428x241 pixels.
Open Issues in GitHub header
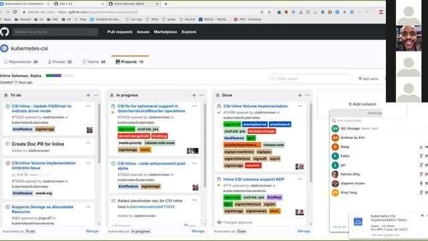pyautogui.click(x=143, y=31)
